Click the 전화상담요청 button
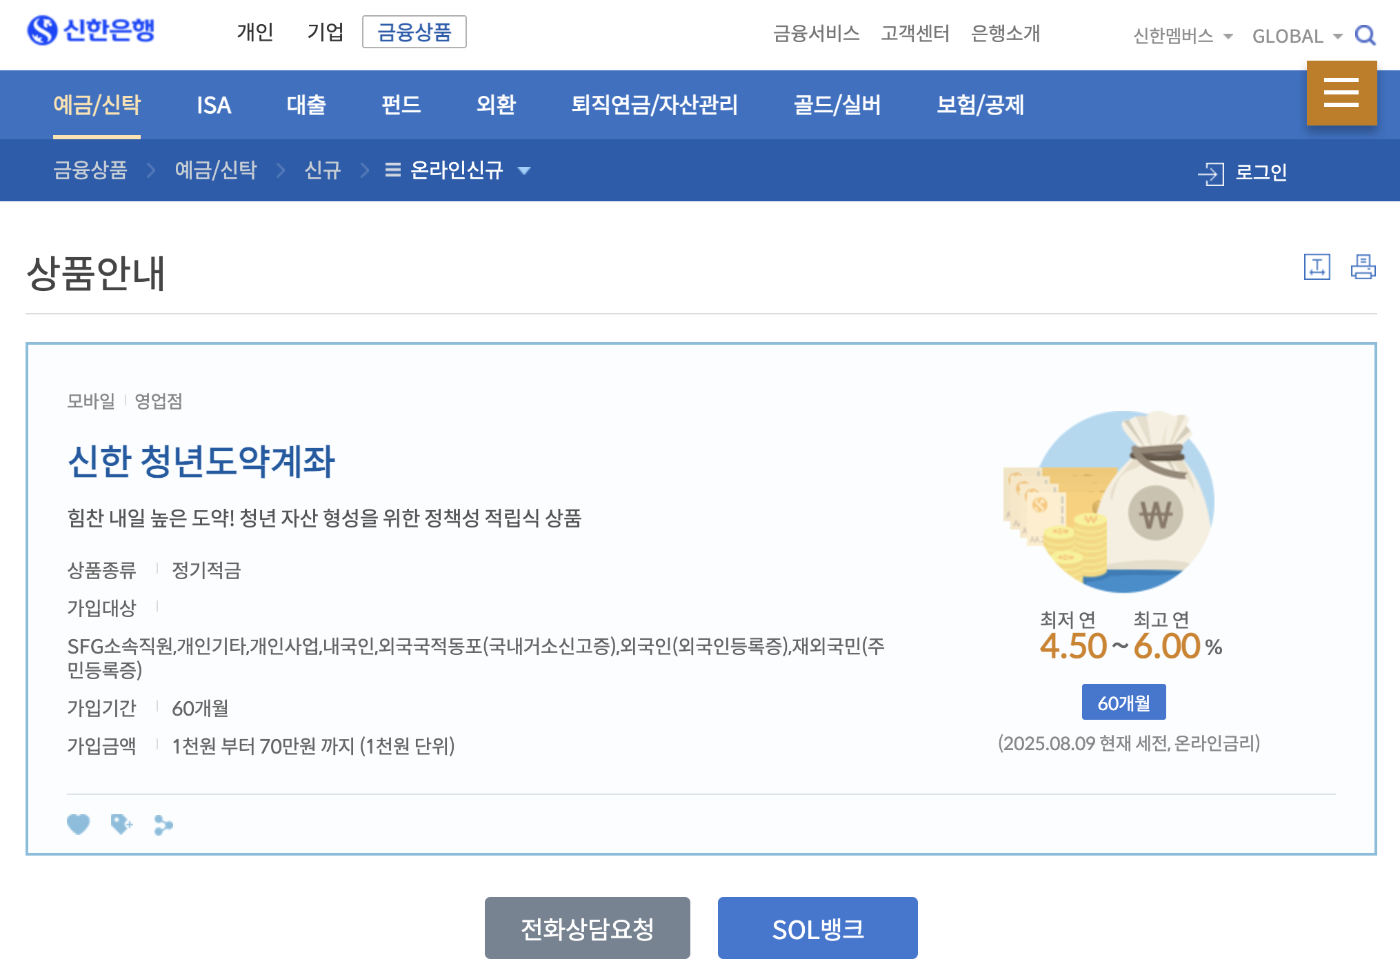Screen dimensions: 1400x979 pos(587,928)
